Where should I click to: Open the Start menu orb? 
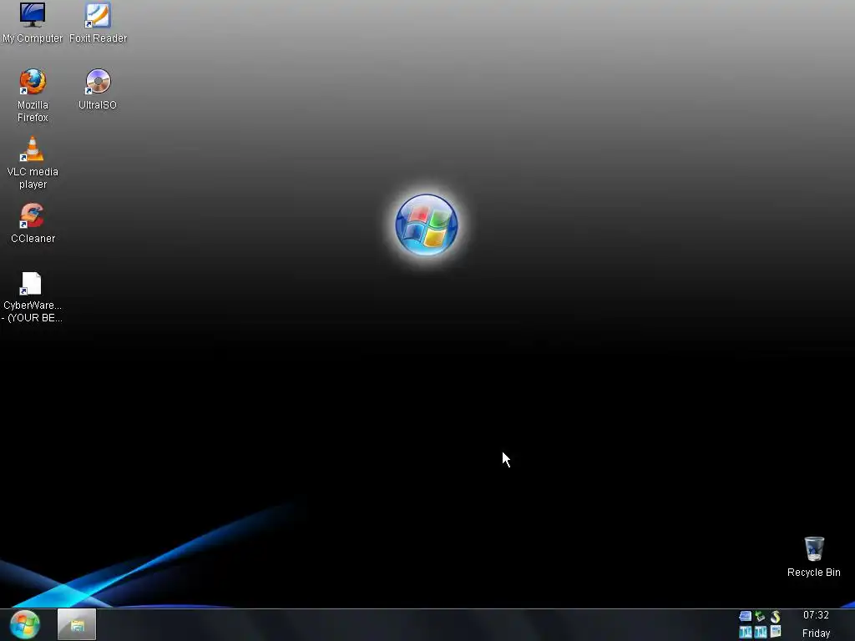(x=24, y=624)
